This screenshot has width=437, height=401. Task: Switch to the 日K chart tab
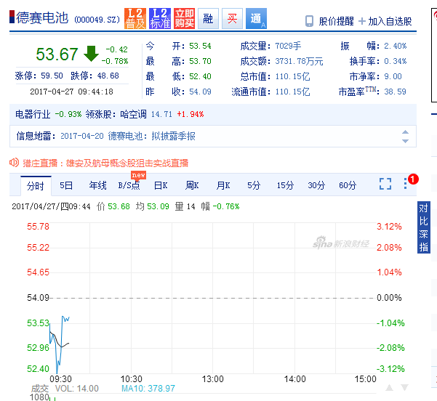point(161,185)
